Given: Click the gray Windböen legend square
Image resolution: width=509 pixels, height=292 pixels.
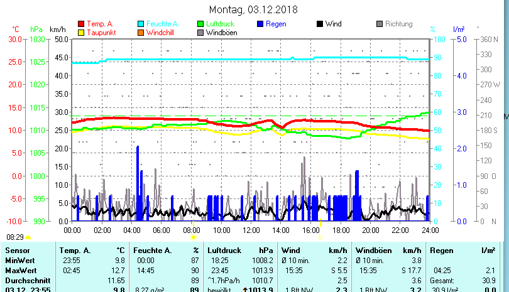Looking at the screenshot, I should (201, 32).
